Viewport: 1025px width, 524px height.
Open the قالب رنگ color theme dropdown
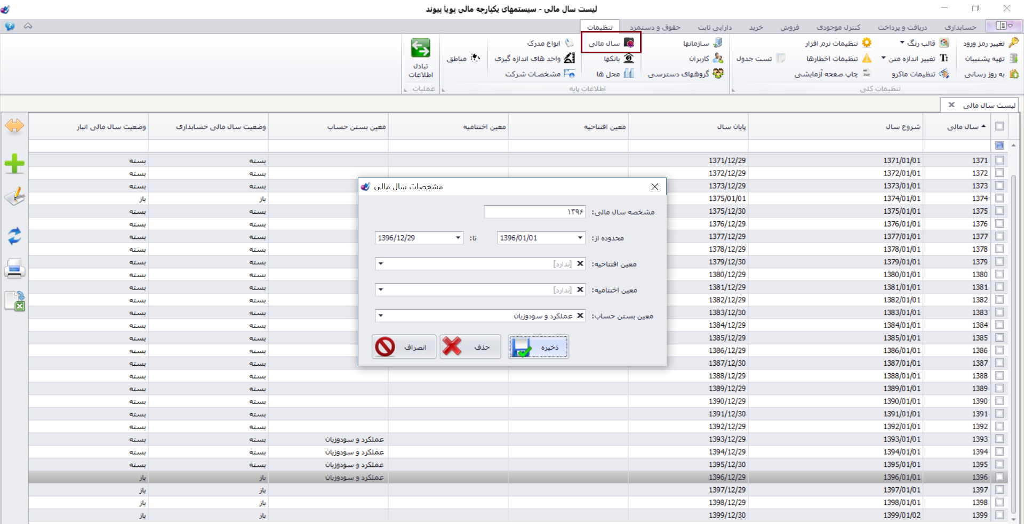coord(924,43)
